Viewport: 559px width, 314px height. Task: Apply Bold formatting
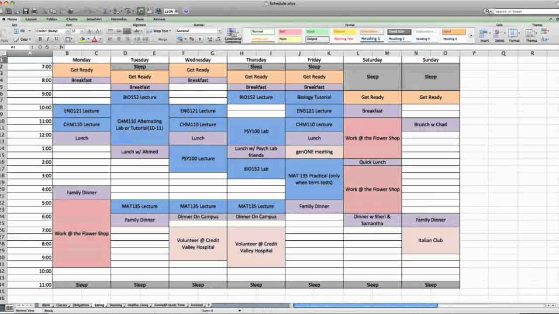[40, 39]
